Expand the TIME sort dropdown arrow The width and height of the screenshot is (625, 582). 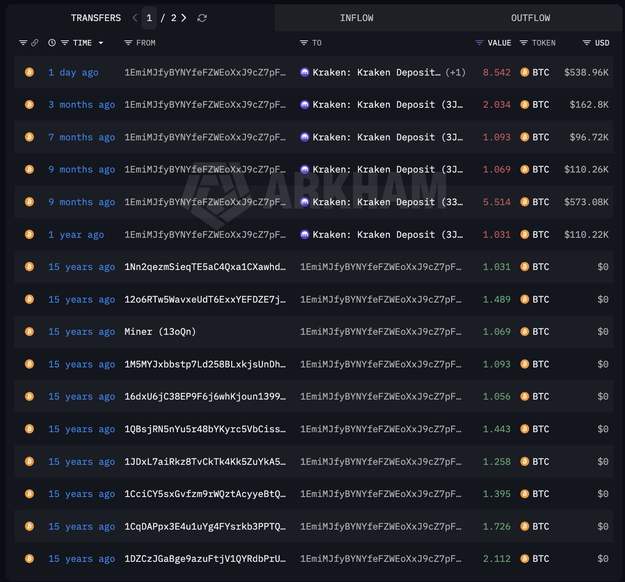pos(101,43)
